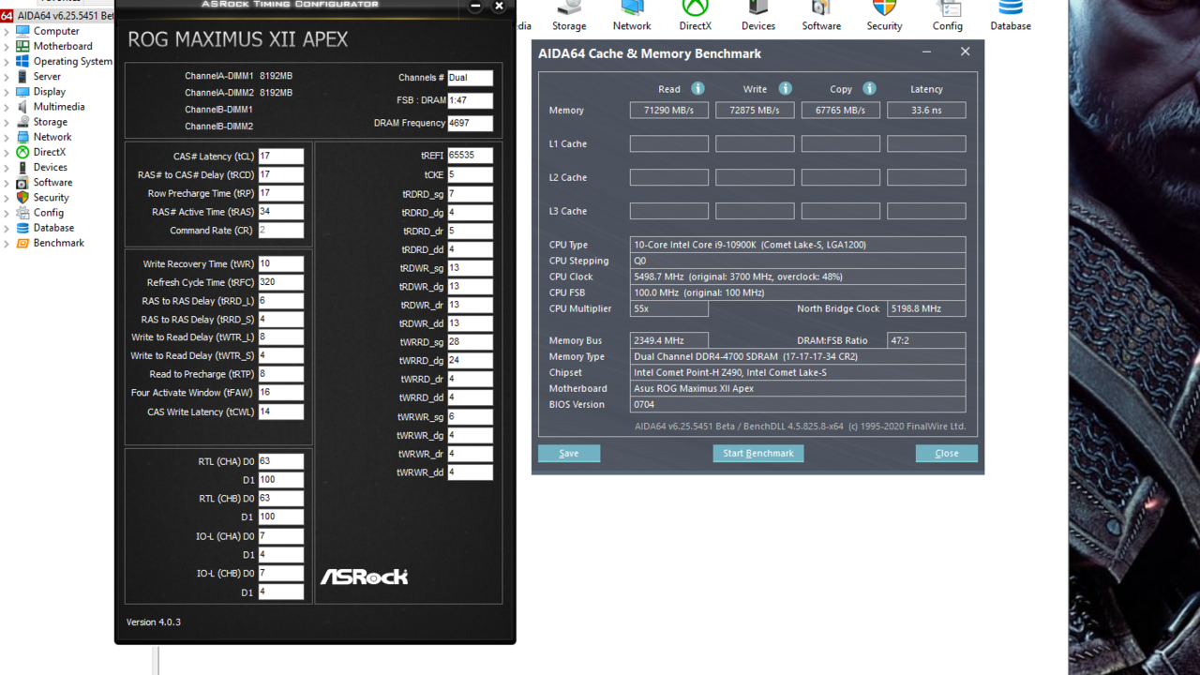This screenshot has height=675, width=1200.
Task: Click the Storage tree icon in the sidebar
Action: (22, 122)
